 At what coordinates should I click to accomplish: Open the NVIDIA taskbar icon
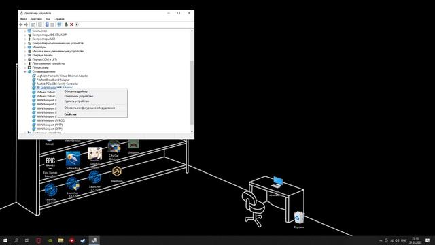pyautogui.click(x=50, y=240)
